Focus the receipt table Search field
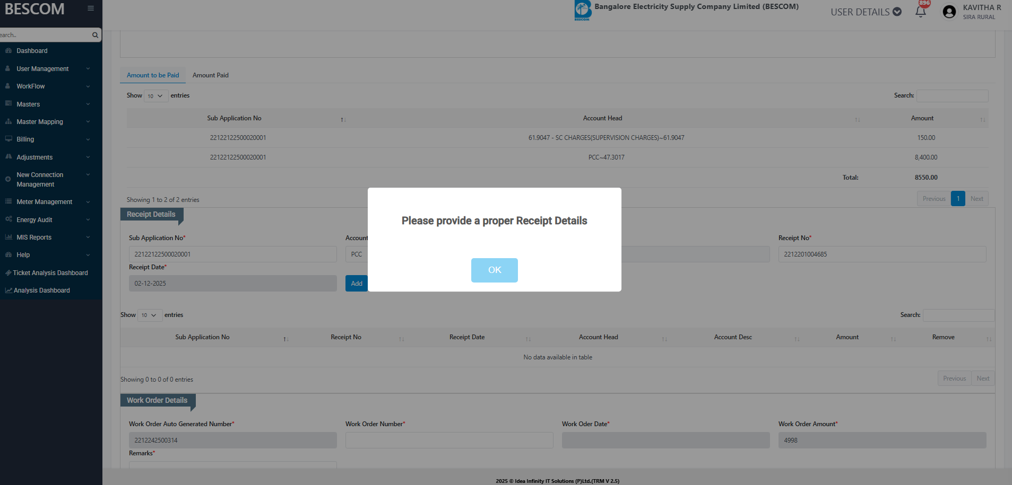 (958, 315)
